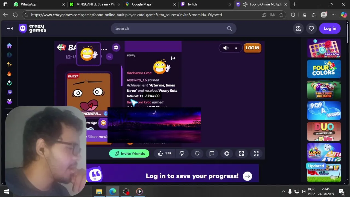This screenshot has width=350, height=197.
Task: Open the Copilot sidebar icon
Action: pyautogui.click(x=344, y=15)
